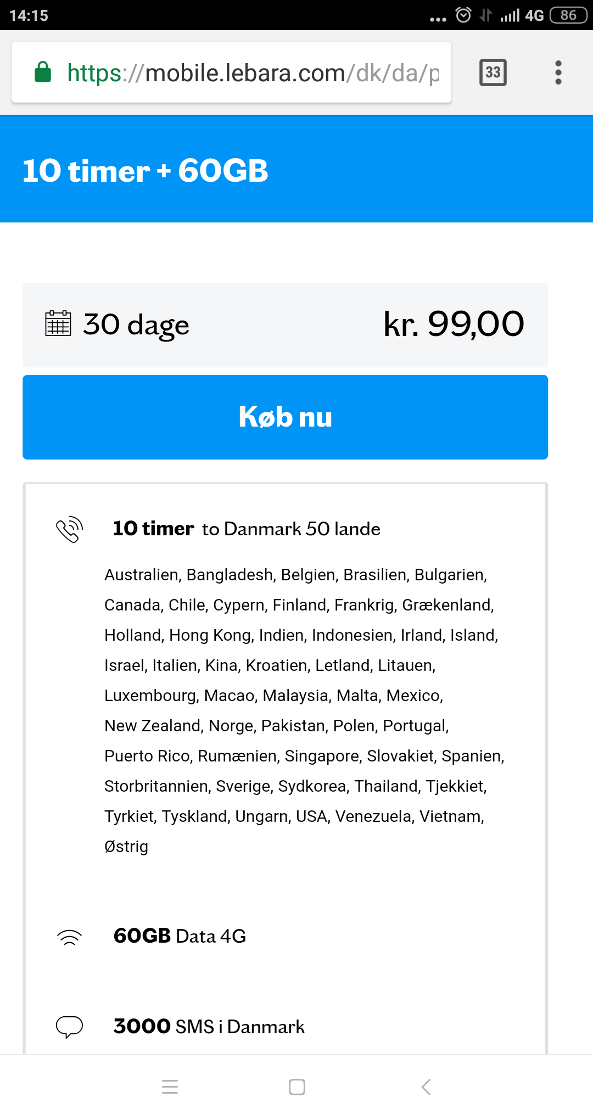Tap the 10 timer + 60GB header

[x=146, y=171]
